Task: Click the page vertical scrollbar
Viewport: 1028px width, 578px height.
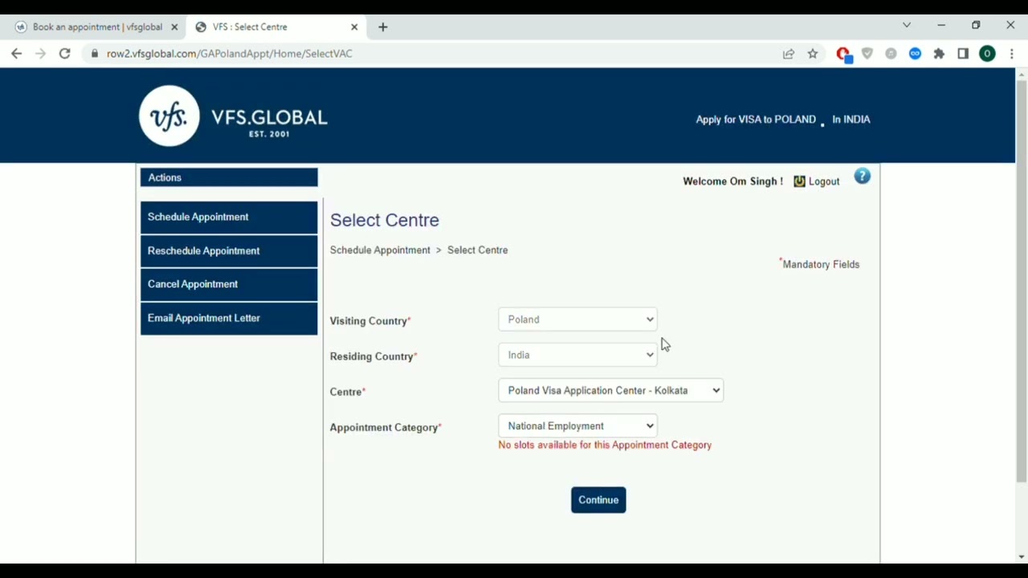Action: [x=1022, y=281]
